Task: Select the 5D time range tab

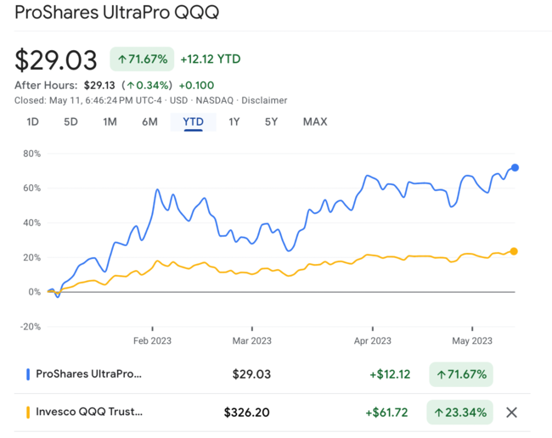Action: (70, 121)
